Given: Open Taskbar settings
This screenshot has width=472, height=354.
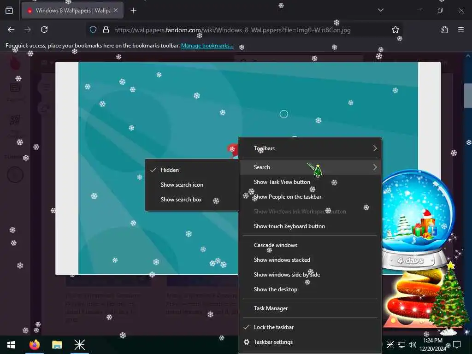Looking at the screenshot, I should (x=310, y=342).
